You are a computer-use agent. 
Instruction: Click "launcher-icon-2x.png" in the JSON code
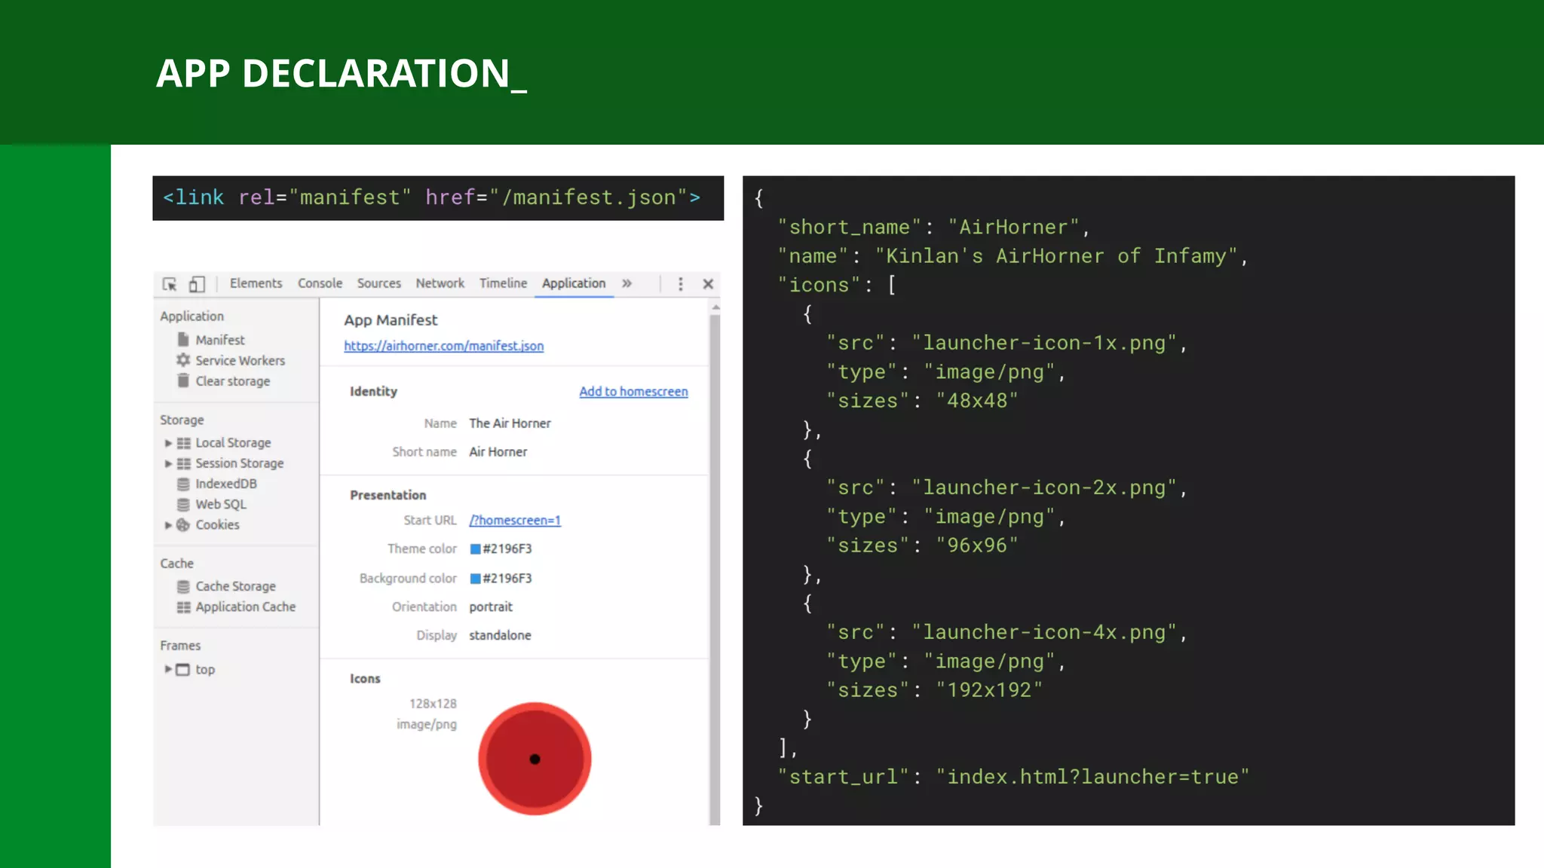pyautogui.click(x=1043, y=488)
